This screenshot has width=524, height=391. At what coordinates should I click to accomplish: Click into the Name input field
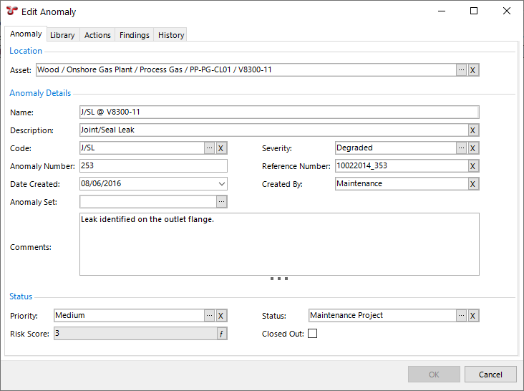[x=278, y=112]
